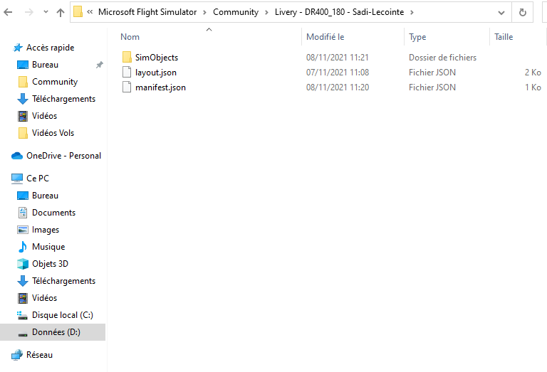Select the manifest.json file icon
Viewport: 547px width, 372px height.
point(127,87)
